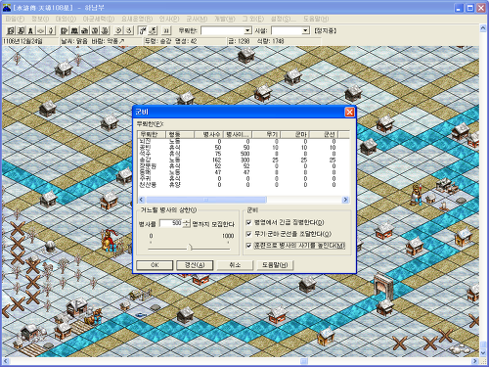The image size is (489, 367).
Task: Click the dialog list horizontal scrollbar thumb
Action: [x=205, y=200]
